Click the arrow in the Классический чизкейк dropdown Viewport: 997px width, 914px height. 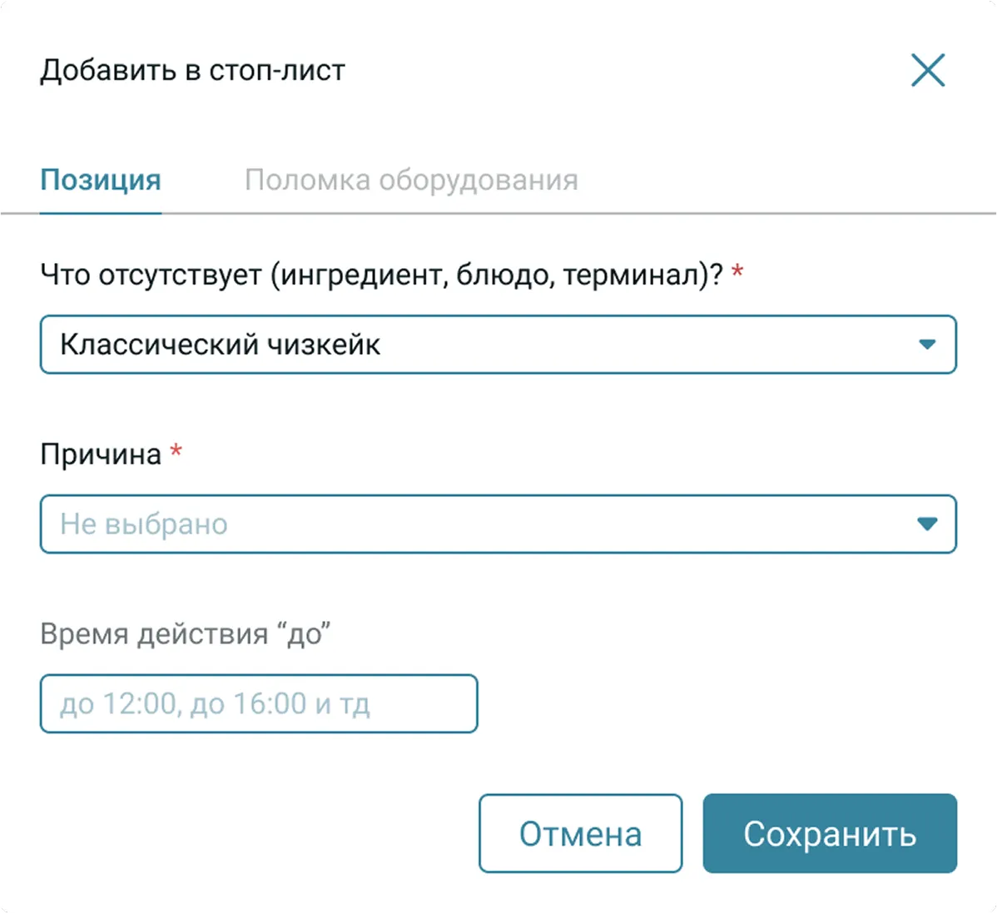pyautogui.click(x=927, y=345)
